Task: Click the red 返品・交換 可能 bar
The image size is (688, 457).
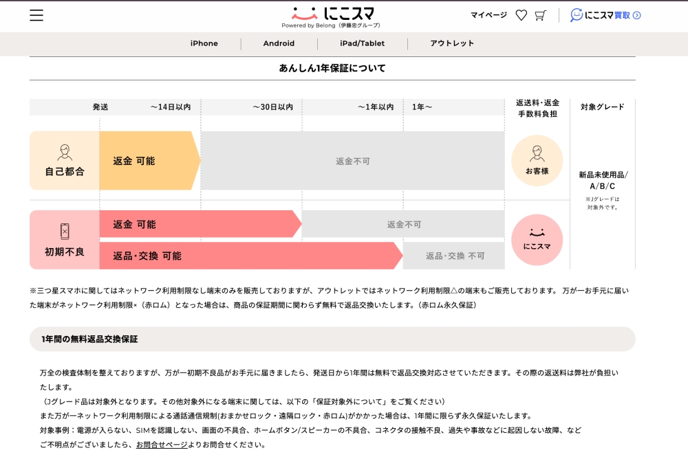Action: [248, 256]
